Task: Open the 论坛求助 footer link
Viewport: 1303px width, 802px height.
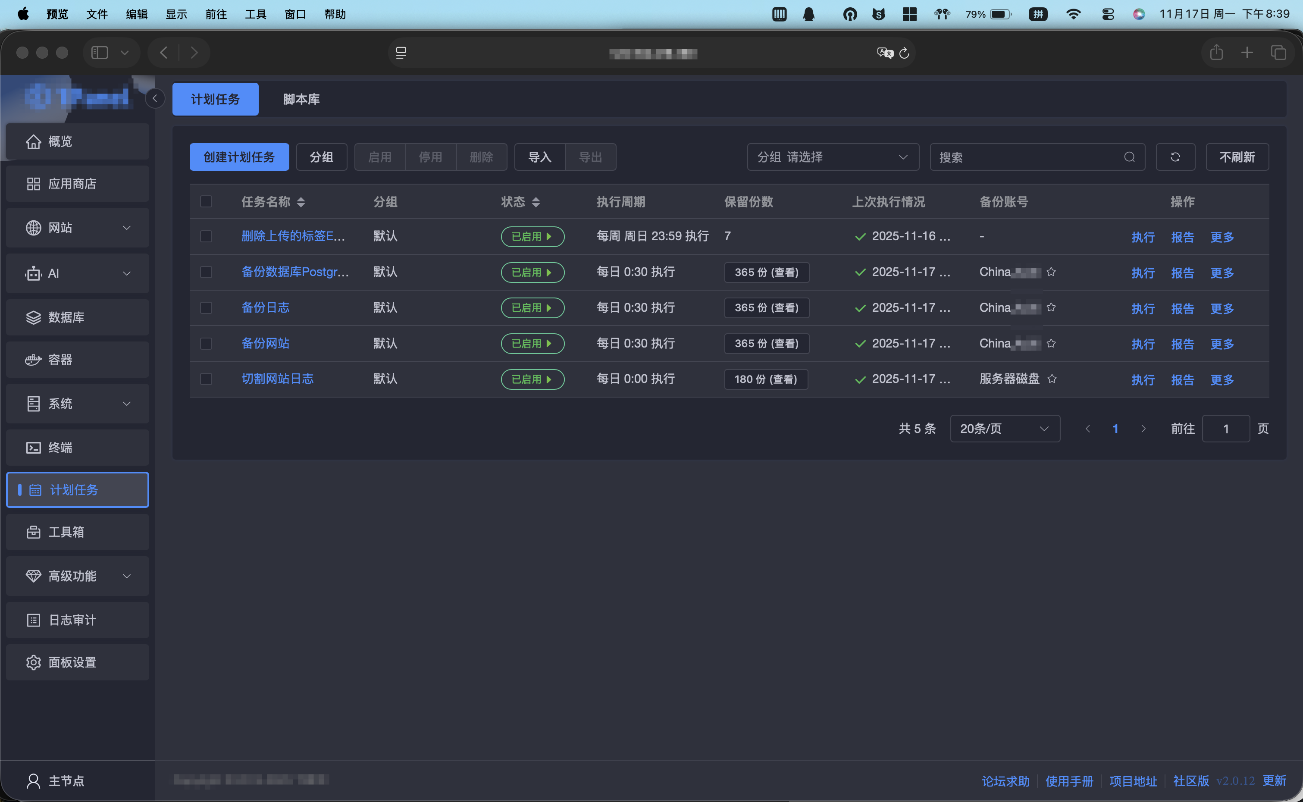Action: click(x=1005, y=781)
